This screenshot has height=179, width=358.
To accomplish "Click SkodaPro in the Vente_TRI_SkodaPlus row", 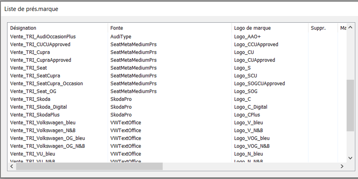I will [121, 114].
